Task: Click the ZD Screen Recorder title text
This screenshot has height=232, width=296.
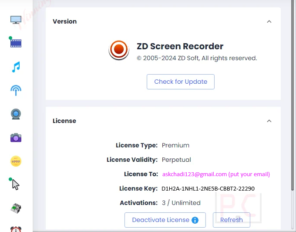Action: (x=180, y=46)
